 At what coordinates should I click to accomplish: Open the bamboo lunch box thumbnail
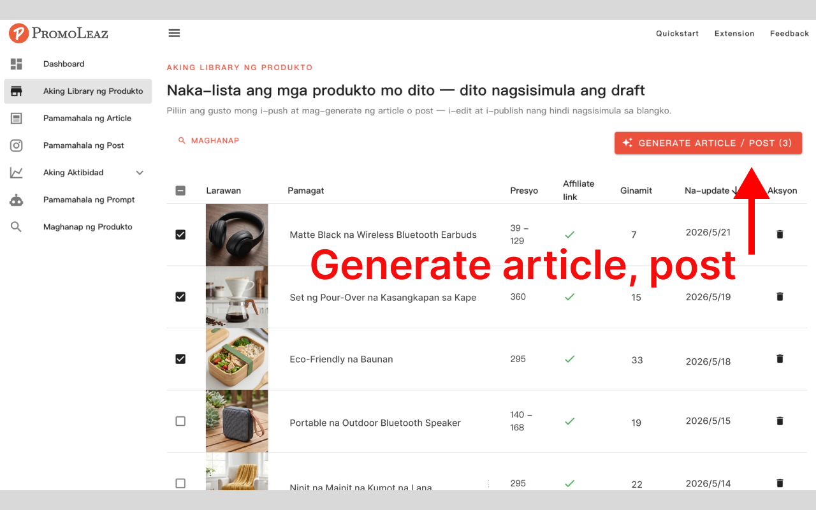coord(237,359)
